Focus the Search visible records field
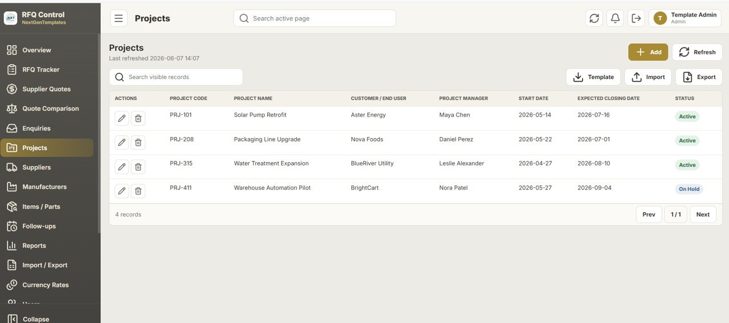This screenshot has width=729, height=323. point(176,77)
